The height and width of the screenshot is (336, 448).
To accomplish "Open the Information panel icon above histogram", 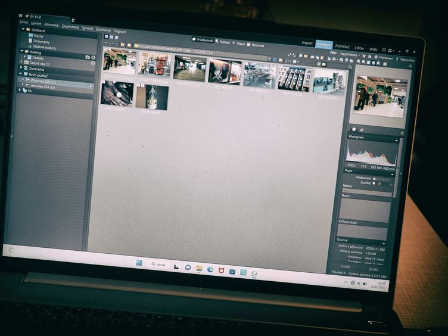I will pos(353,129).
